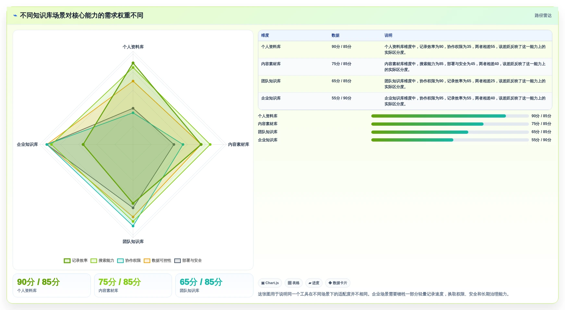This screenshot has height=310, width=565.
Task: Click the 表格 tag chip
Action: point(294,283)
